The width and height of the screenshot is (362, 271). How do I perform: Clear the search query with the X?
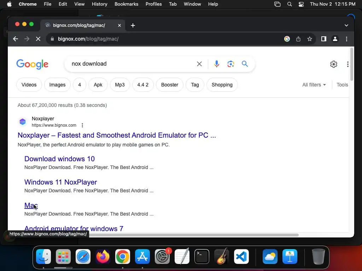tap(199, 64)
